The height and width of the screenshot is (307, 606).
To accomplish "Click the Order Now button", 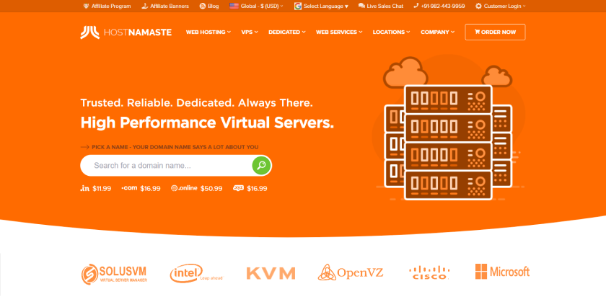I will coord(495,32).
